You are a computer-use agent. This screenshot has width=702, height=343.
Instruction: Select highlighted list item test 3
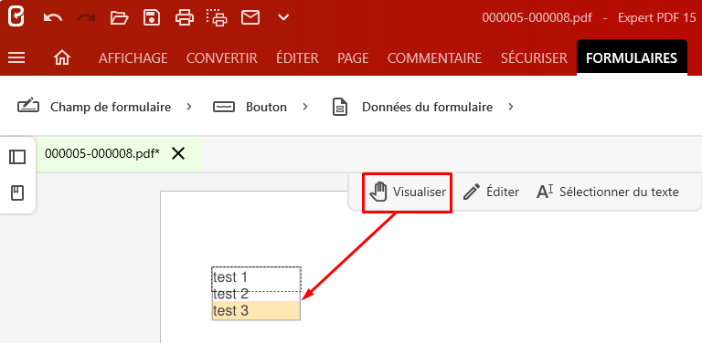[256, 310]
